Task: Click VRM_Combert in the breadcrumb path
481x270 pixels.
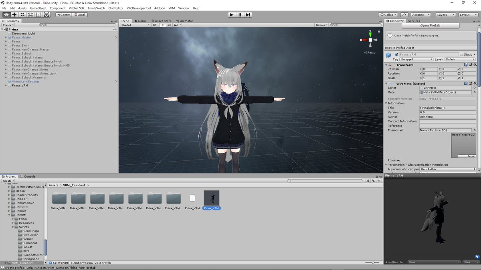Action: click(74, 185)
